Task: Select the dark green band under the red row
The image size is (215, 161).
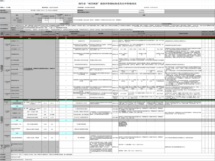Action: pos(109,39)
